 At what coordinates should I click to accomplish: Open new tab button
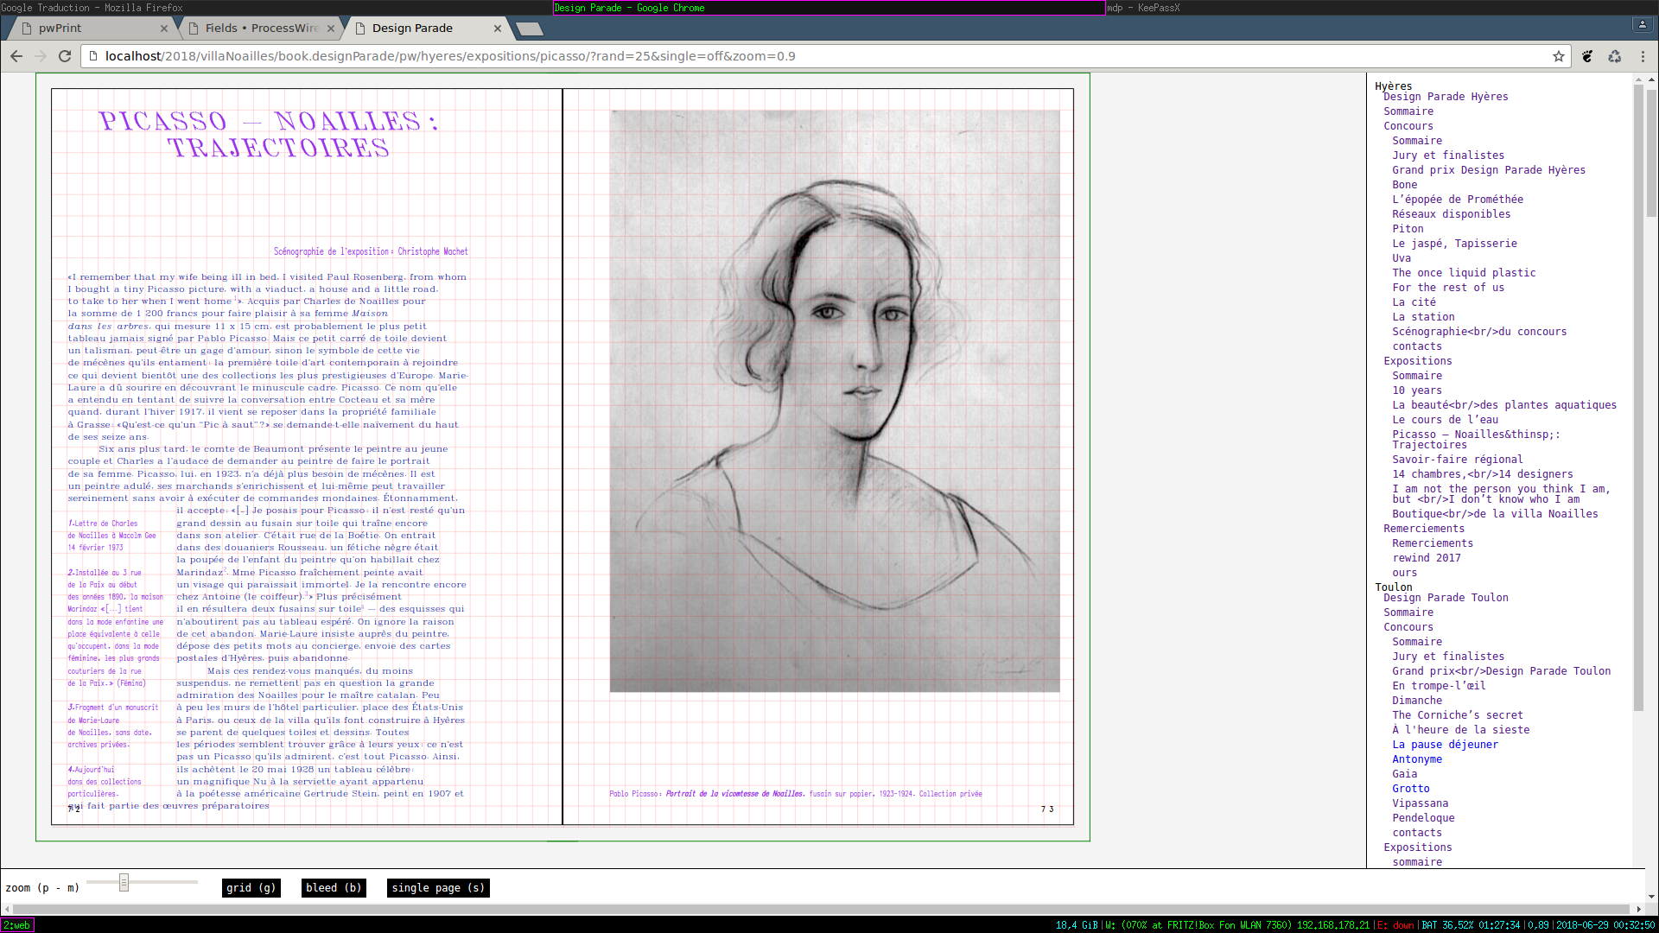529,29
